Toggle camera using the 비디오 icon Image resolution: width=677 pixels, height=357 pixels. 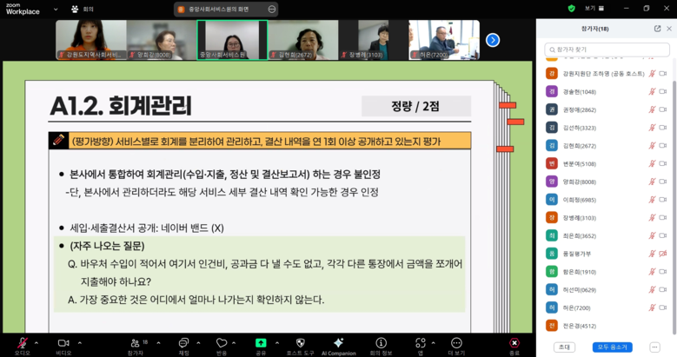pyautogui.click(x=63, y=342)
